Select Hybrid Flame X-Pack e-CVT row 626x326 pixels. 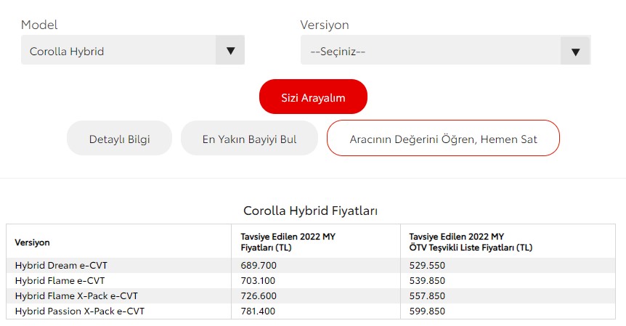[311, 296]
